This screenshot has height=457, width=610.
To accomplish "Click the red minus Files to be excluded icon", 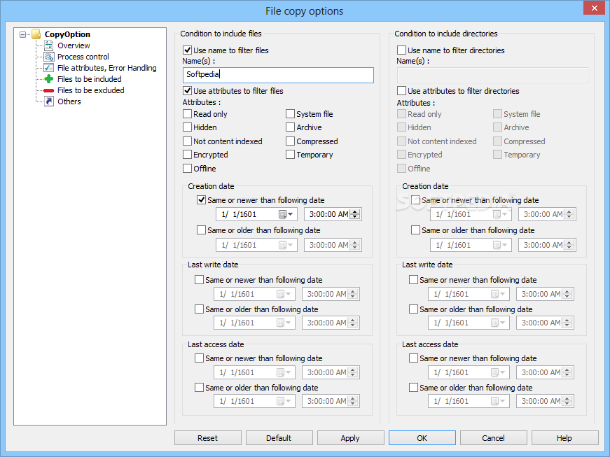I will pyautogui.click(x=48, y=90).
